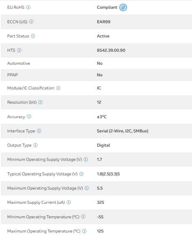Image resolution: width=192 pixels, height=236 pixels.
Task: Click the info icon beside EU RoHS
Action: point(28,7)
